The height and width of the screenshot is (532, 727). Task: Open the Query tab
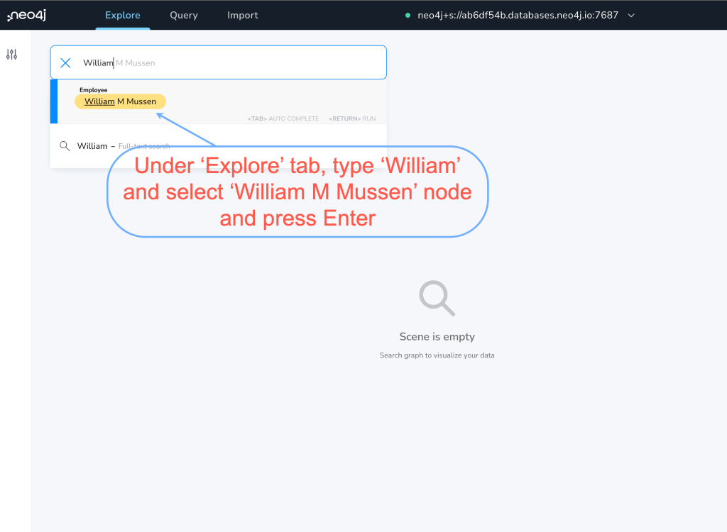(x=184, y=15)
